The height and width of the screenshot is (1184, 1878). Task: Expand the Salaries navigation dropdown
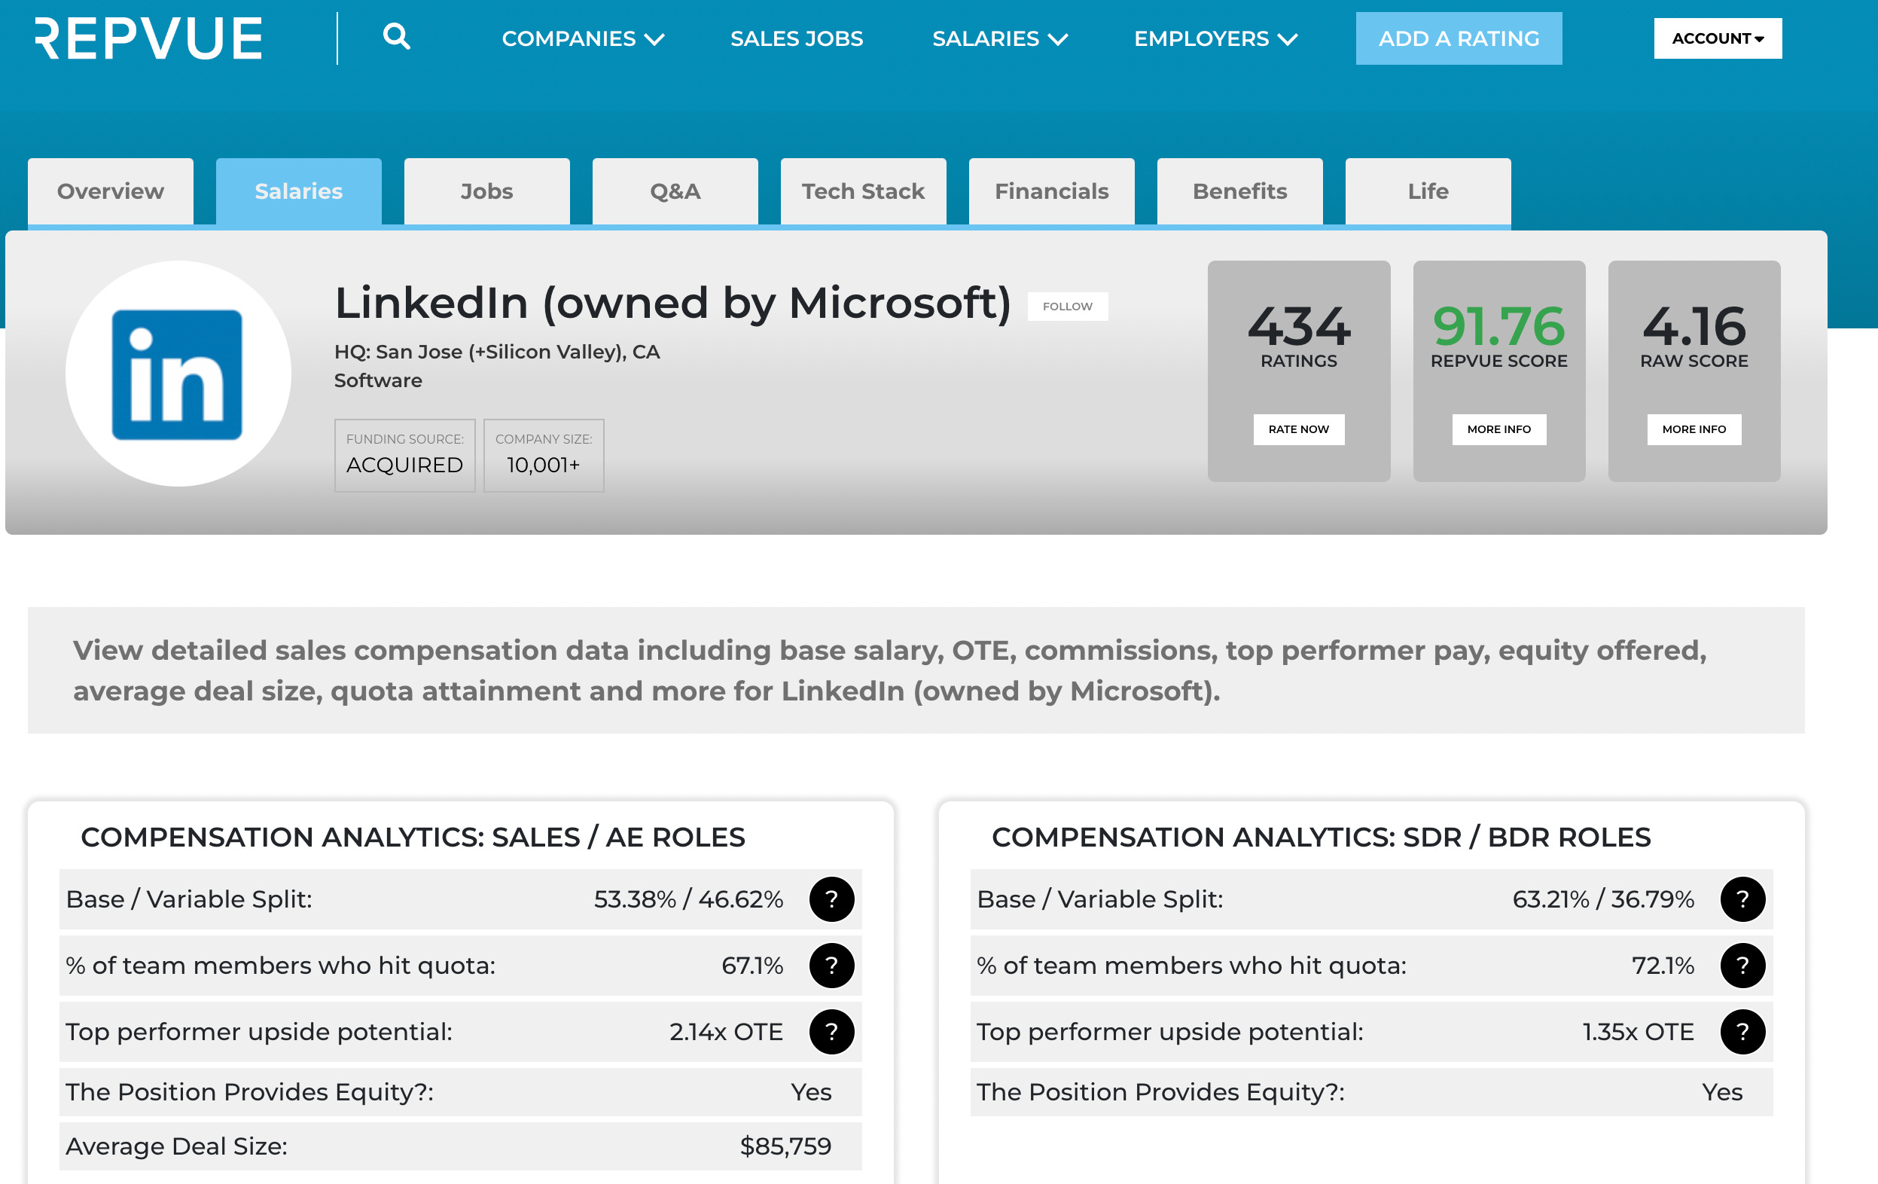pyautogui.click(x=1000, y=38)
